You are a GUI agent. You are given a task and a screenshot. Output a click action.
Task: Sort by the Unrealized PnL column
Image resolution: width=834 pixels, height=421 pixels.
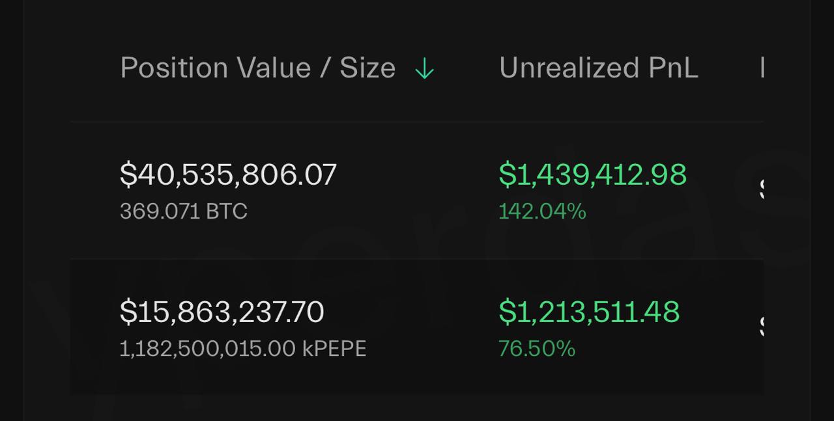coord(599,68)
